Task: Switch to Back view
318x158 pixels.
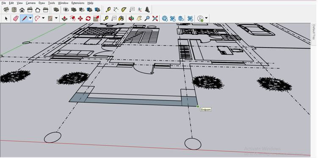Action: [x=38, y=10]
